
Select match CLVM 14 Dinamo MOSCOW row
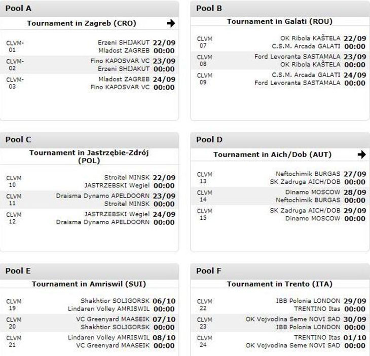click(x=280, y=196)
